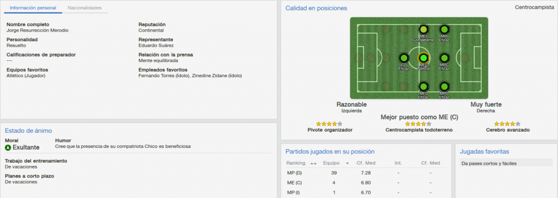Select the MPC Eficaz position dot
The width and height of the screenshot is (558, 198).
(444, 58)
